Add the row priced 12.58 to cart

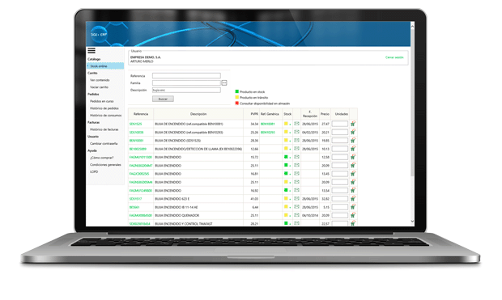(353, 157)
